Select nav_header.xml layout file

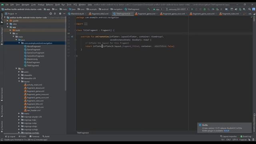point(34,110)
